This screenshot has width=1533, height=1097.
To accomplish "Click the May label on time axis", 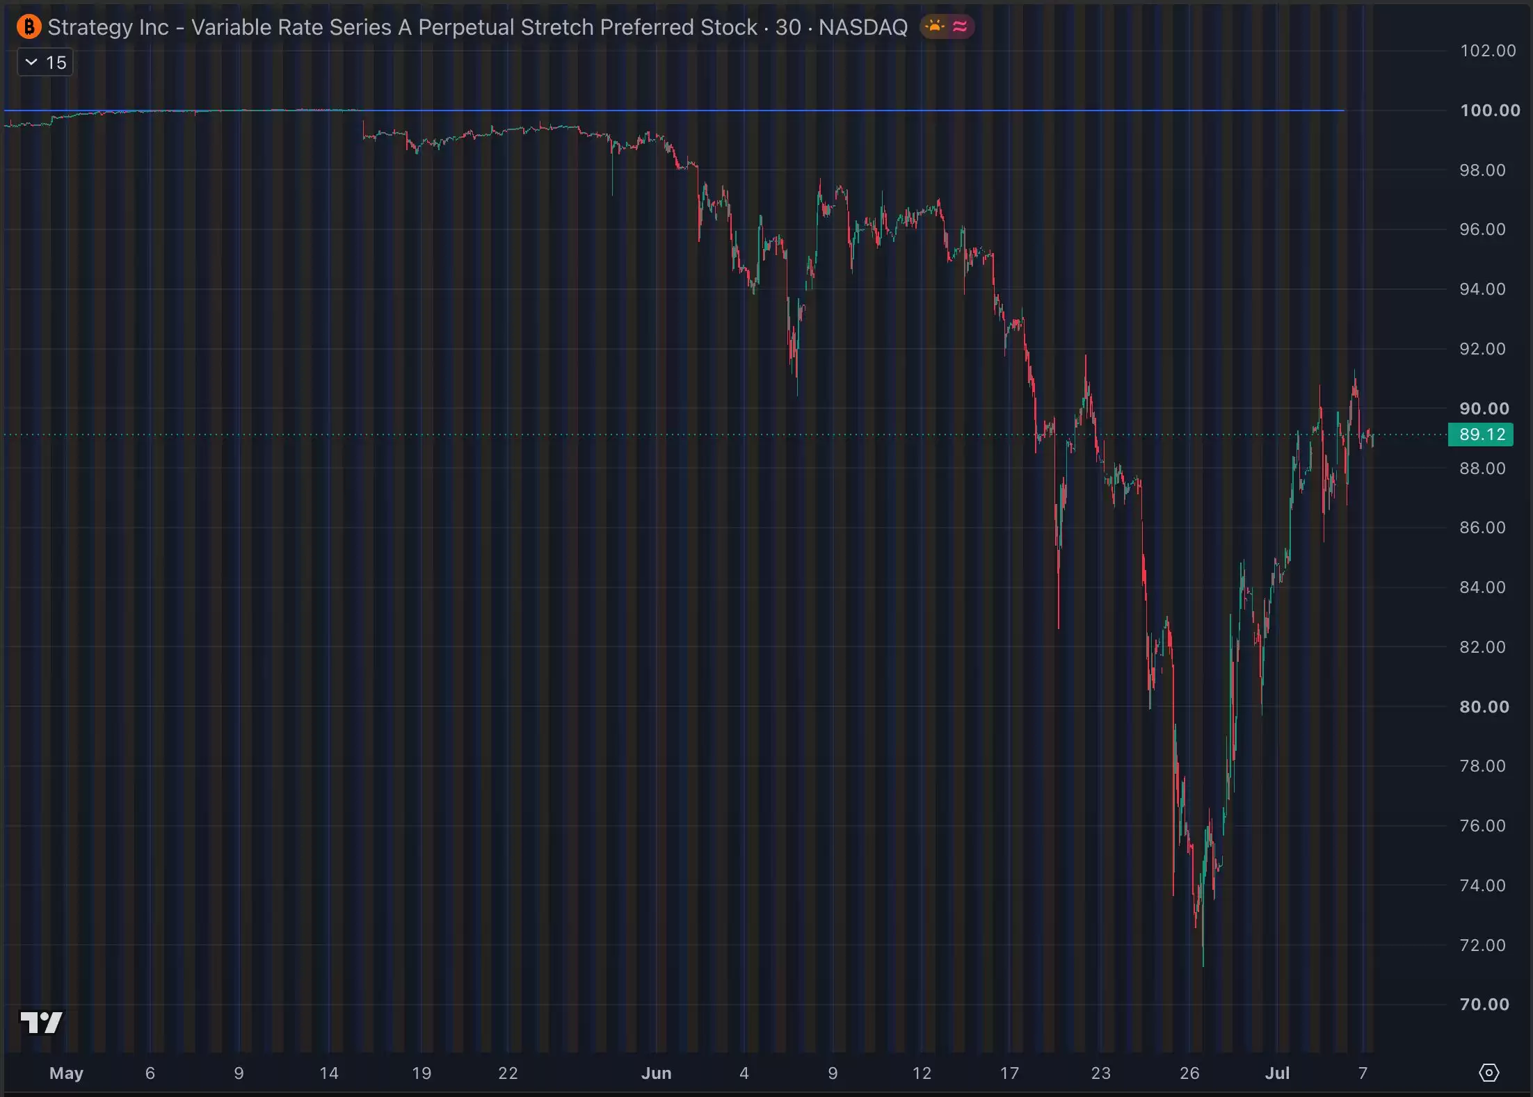I will coord(66,1073).
